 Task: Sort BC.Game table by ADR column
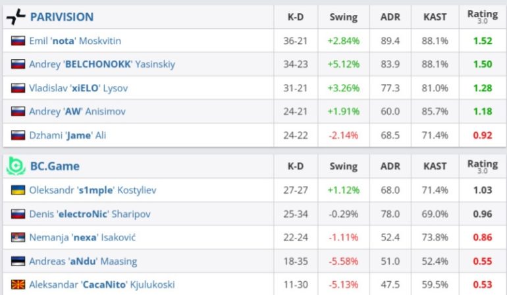click(x=390, y=166)
